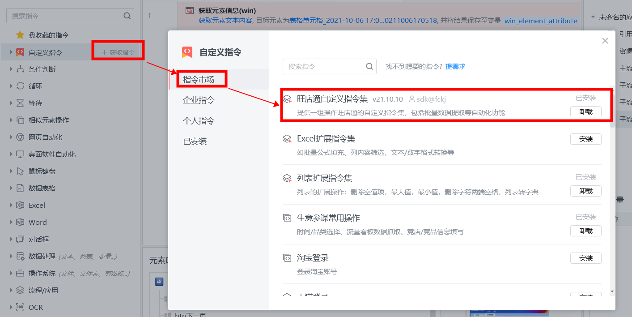Click the icon beside 淘宝登录
This screenshot has height=317, width=632.
tap(287, 258)
